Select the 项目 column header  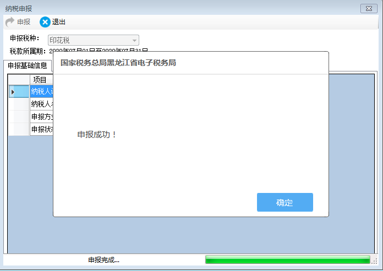[41, 80]
